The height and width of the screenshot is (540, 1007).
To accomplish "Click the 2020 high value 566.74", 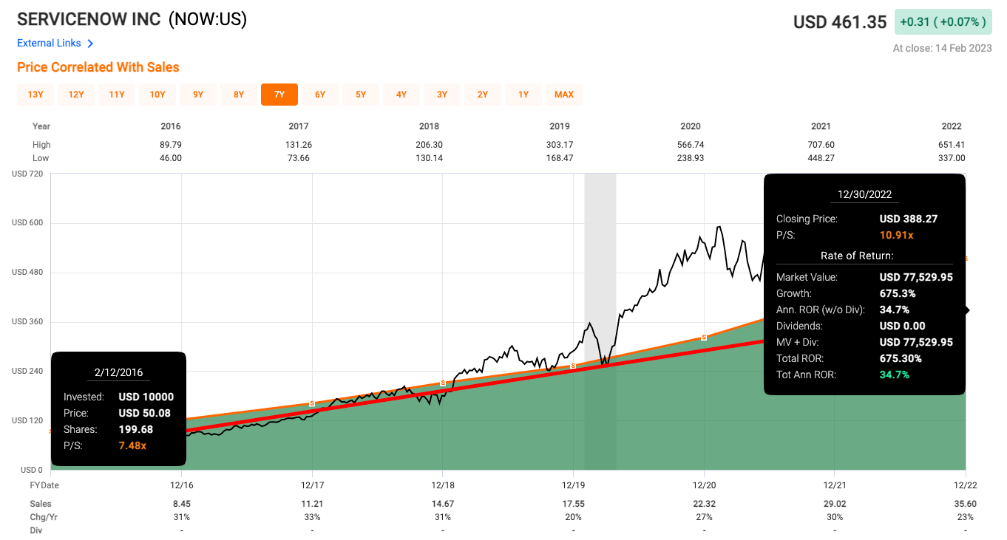I will click(690, 145).
